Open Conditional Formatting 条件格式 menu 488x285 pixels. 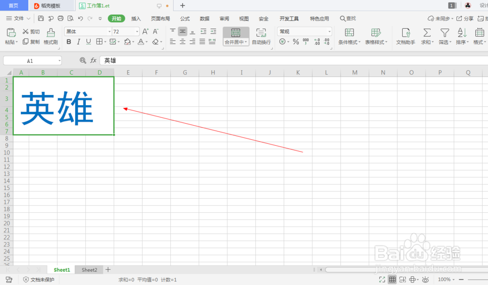349,37
